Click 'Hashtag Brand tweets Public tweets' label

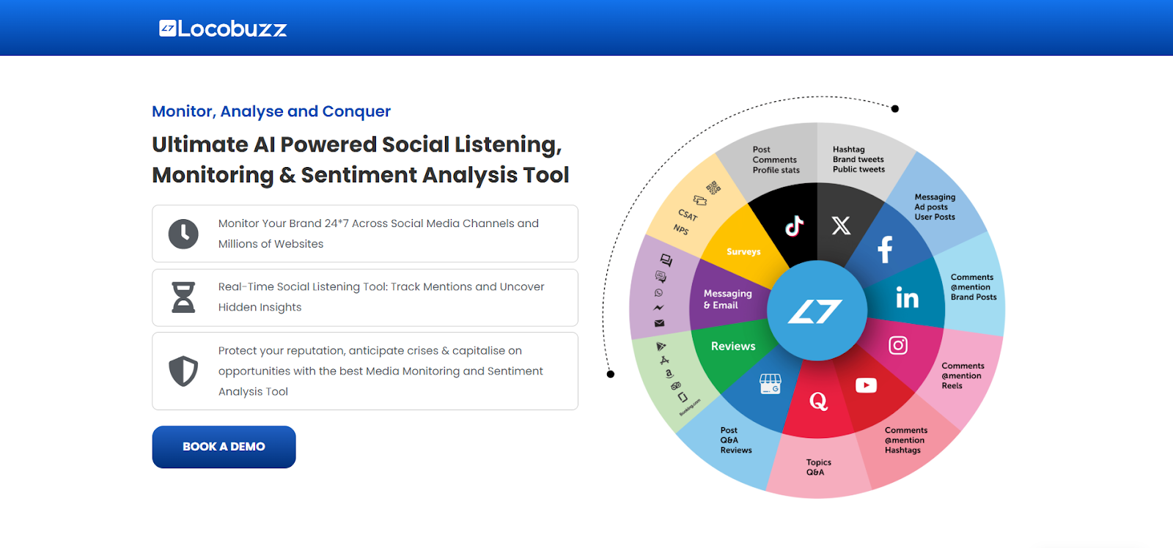(858, 159)
